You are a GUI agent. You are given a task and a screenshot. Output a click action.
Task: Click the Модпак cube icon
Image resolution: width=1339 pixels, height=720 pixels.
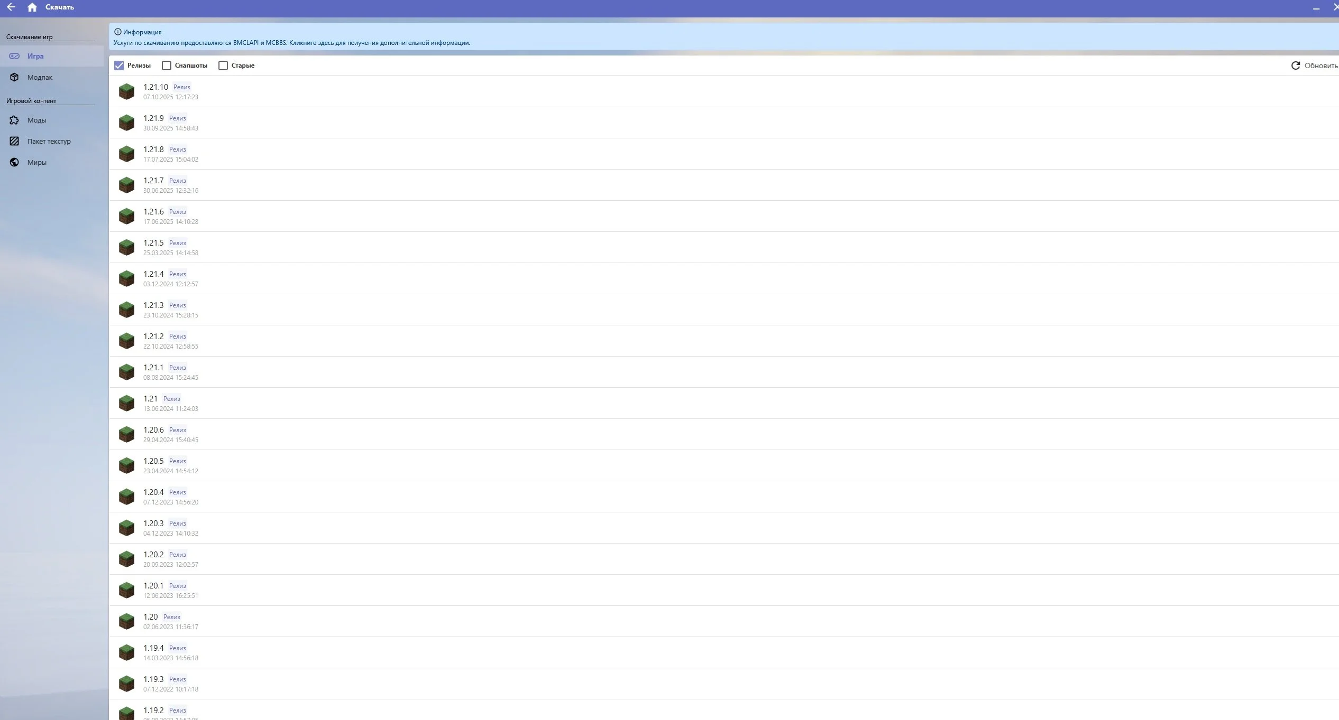pos(14,77)
